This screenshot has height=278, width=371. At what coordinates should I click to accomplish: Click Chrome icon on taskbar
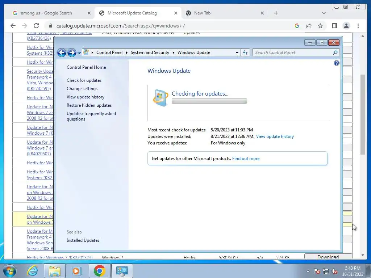[x=99, y=271]
